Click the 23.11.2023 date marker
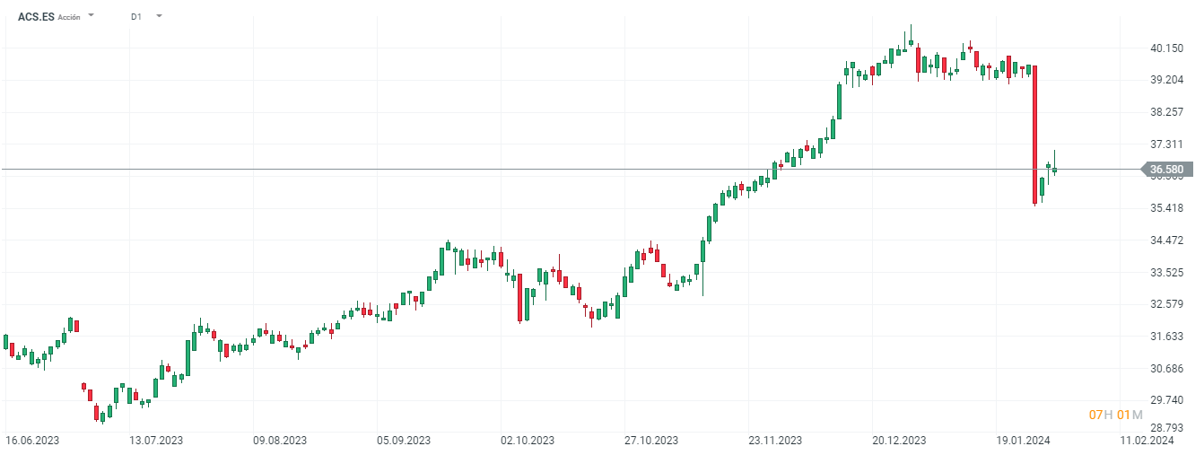1204x455 pixels. tap(775, 441)
